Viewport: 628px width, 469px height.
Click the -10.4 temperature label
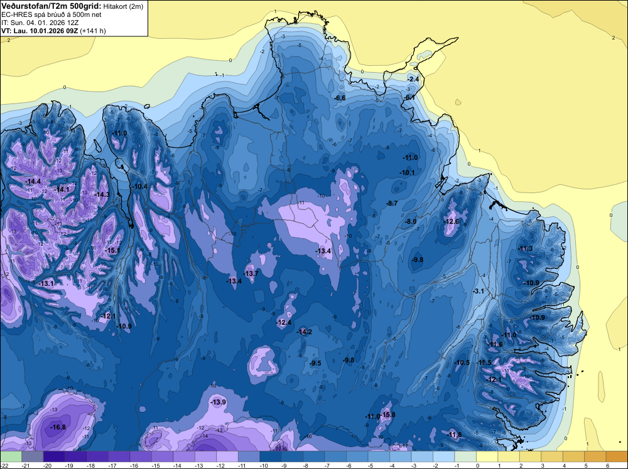[x=140, y=186]
